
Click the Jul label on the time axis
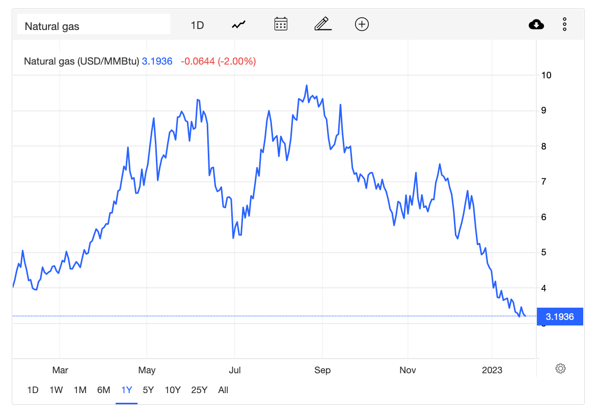(234, 370)
